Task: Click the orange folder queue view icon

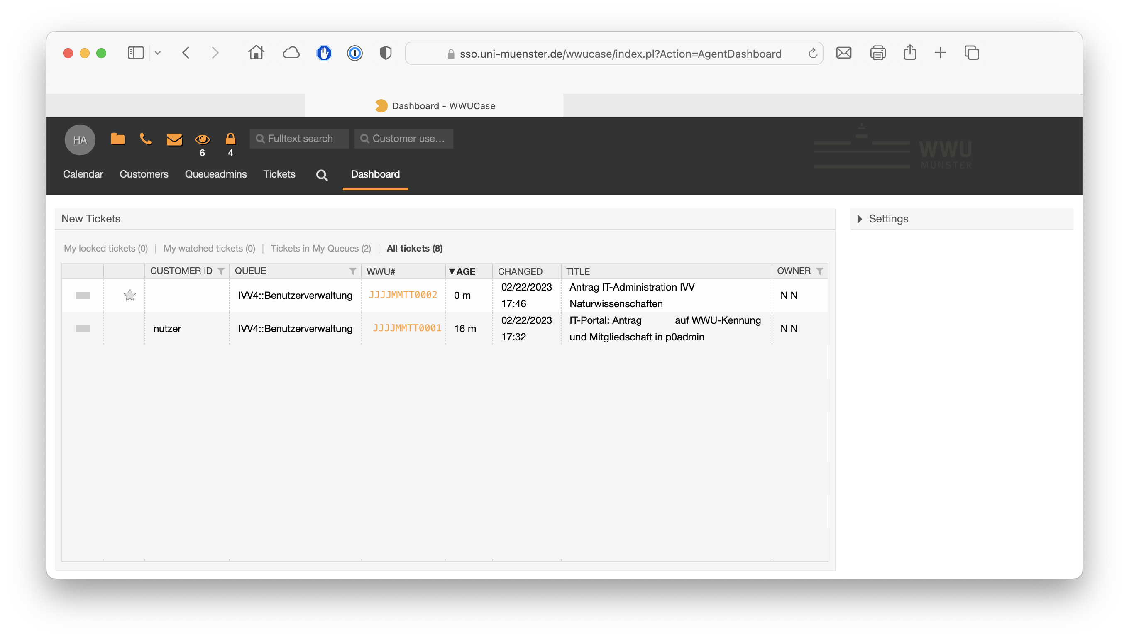Action: tap(117, 139)
